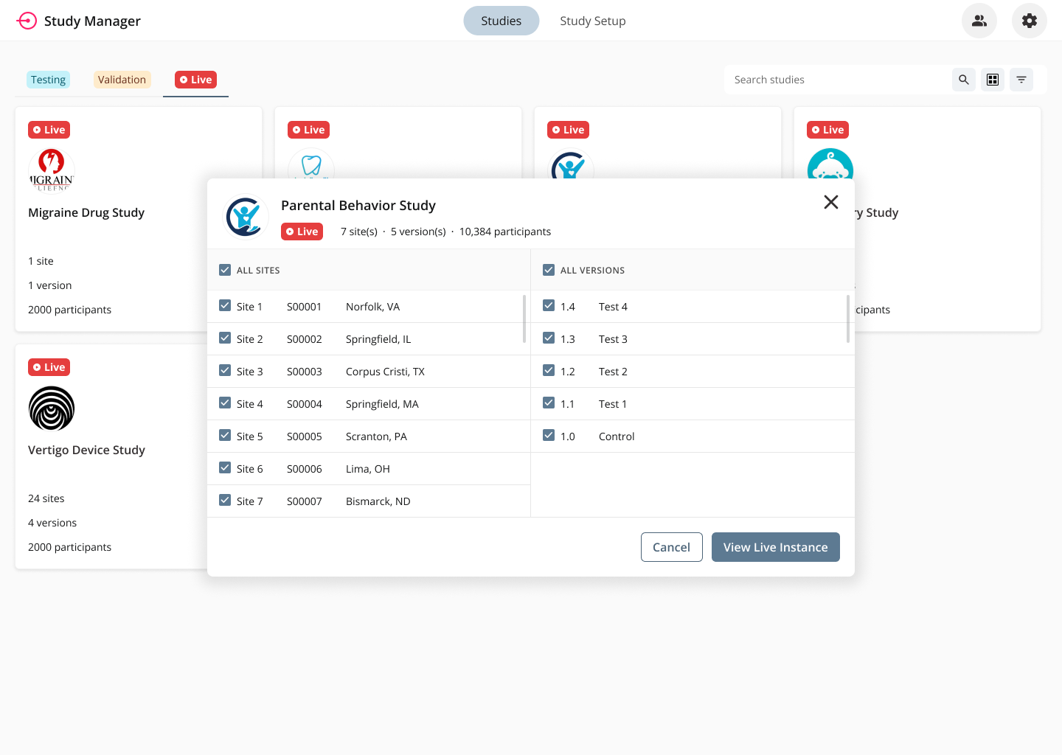Uncheck the All Versions checkbox
The height and width of the screenshot is (755, 1062).
[x=549, y=270]
